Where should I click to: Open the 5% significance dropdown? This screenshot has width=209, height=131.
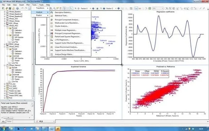click(x=162, y=8)
